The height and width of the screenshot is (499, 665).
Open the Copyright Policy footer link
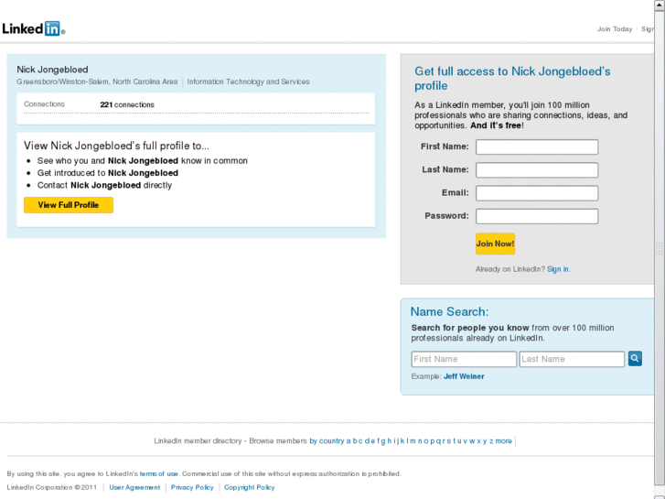pos(250,487)
